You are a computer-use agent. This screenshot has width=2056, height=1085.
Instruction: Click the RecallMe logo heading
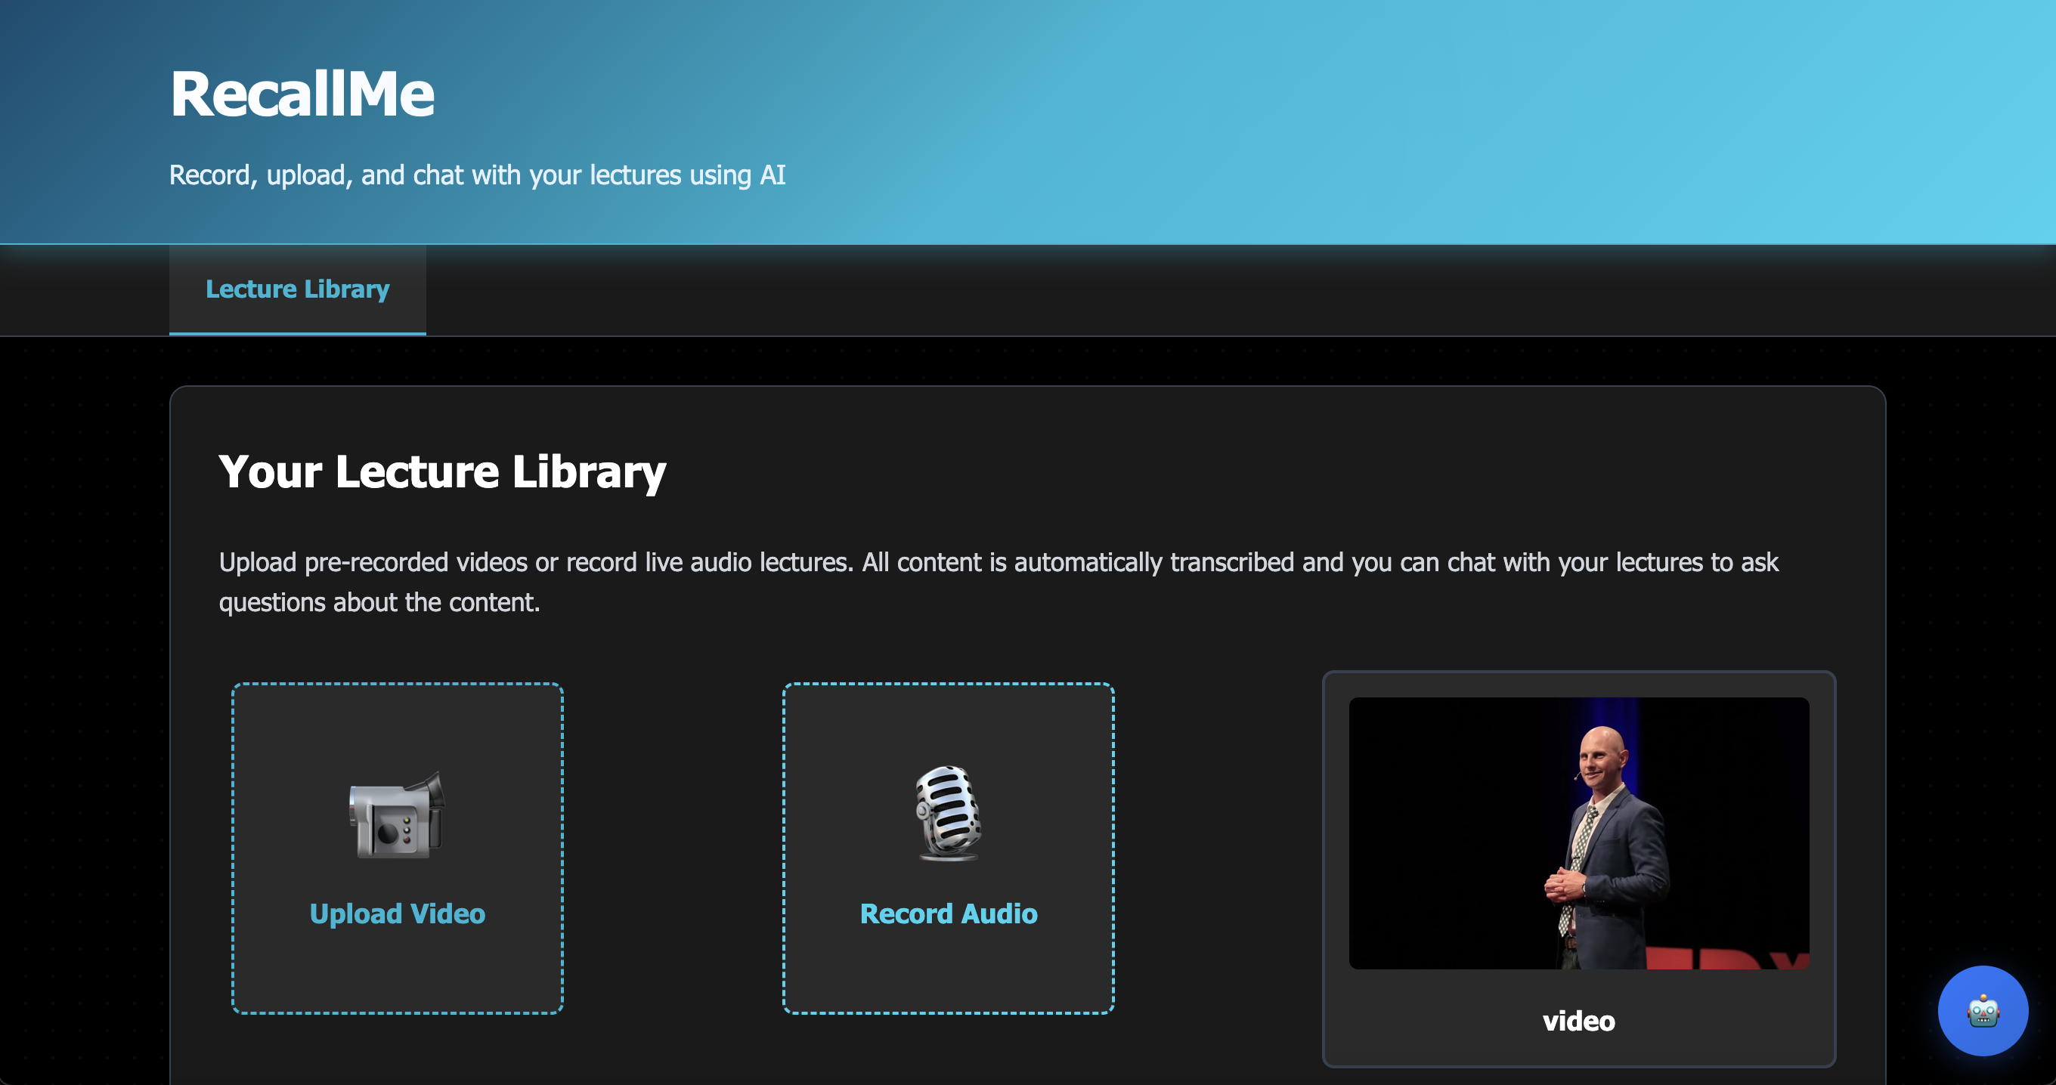302,94
